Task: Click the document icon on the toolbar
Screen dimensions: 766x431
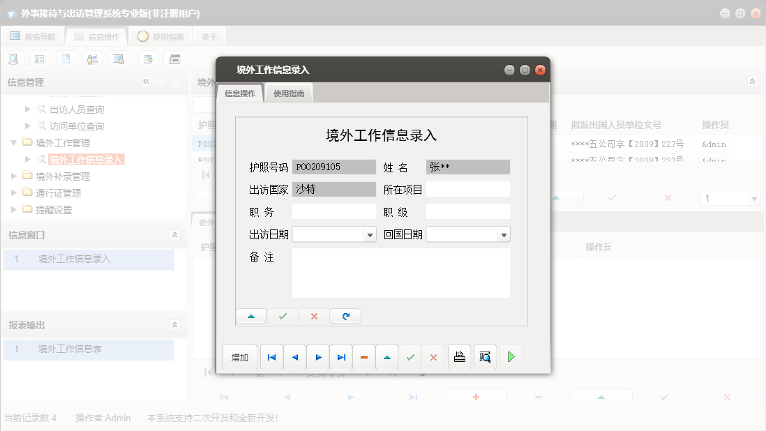Action: [x=66, y=59]
